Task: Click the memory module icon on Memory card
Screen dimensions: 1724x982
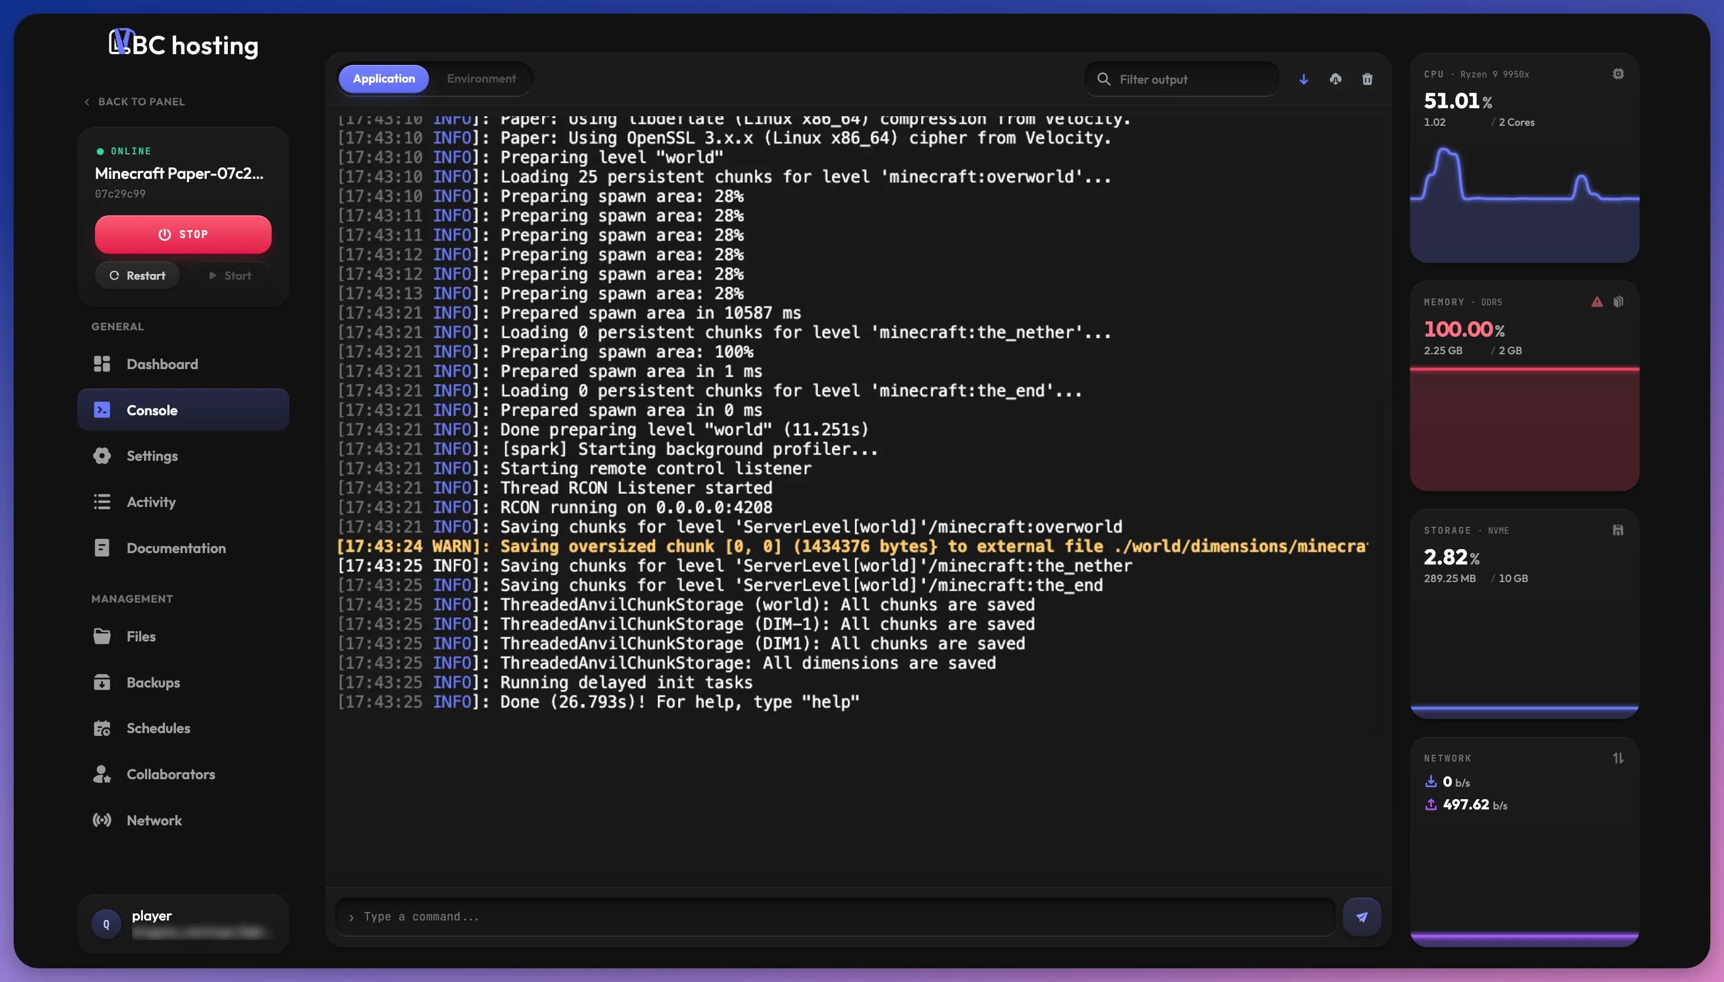Action: point(1618,301)
